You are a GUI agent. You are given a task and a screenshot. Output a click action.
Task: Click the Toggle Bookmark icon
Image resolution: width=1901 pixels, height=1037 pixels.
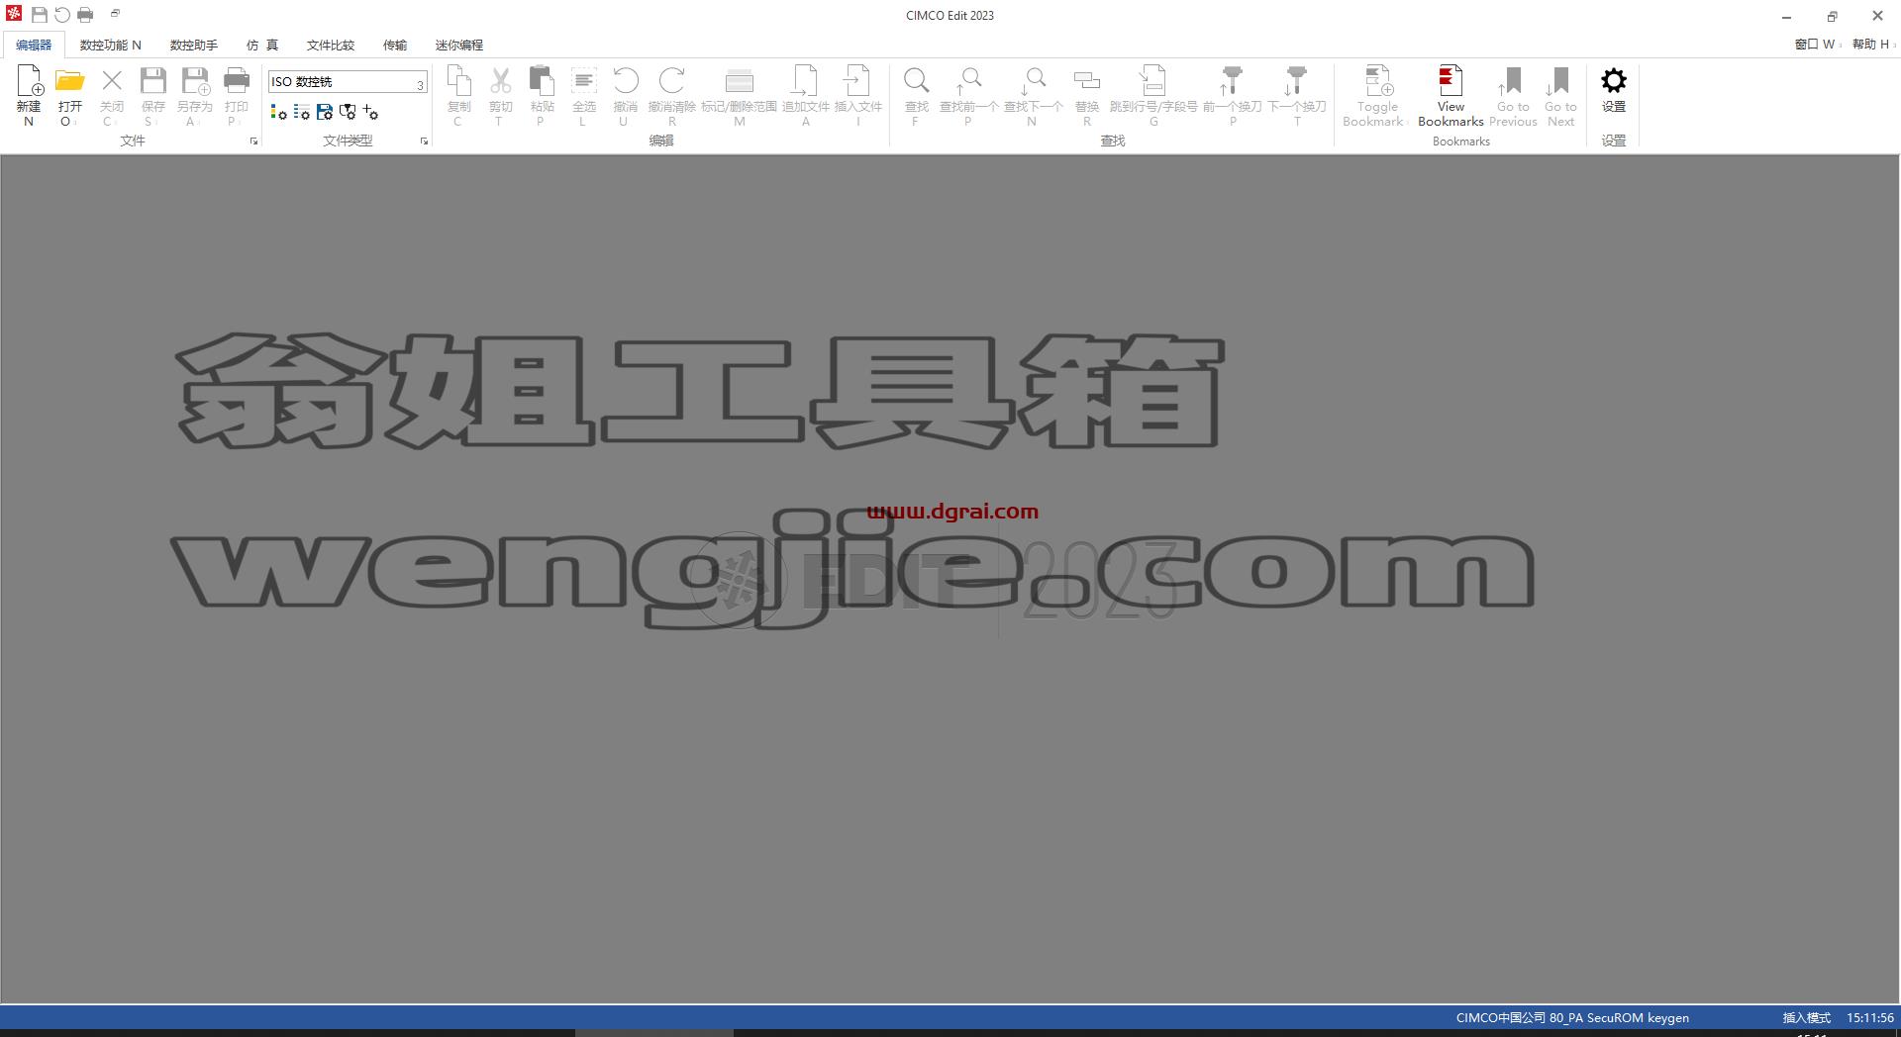point(1378,81)
